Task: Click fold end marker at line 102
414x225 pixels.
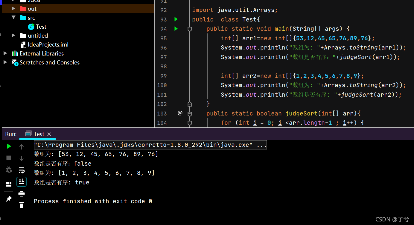Action: click(189, 104)
